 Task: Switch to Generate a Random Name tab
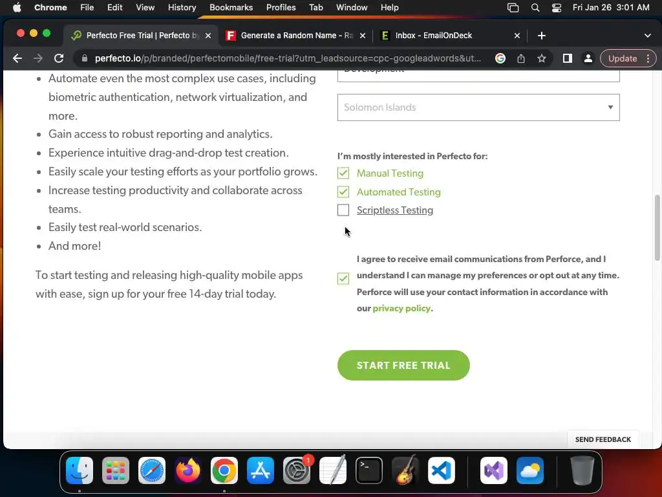click(295, 36)
